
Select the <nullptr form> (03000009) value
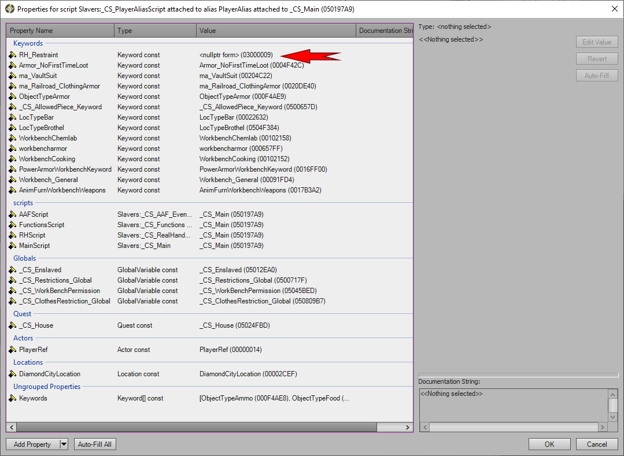click(236, 55)
